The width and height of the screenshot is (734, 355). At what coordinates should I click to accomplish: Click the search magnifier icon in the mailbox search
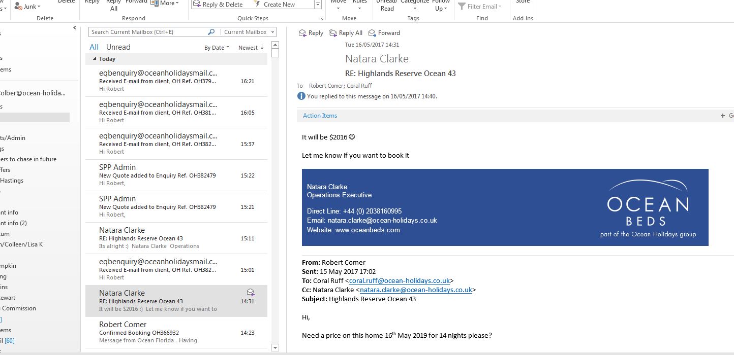(211, 32)
